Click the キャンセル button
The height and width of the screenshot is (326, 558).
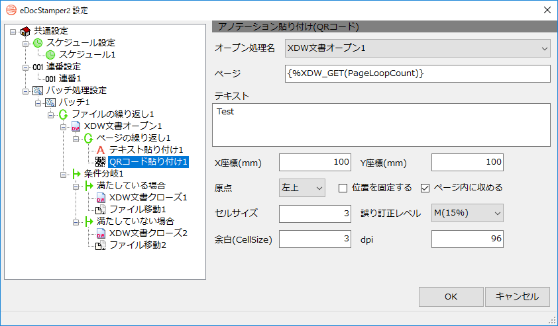pyautogui.click(x=518, y=297)
